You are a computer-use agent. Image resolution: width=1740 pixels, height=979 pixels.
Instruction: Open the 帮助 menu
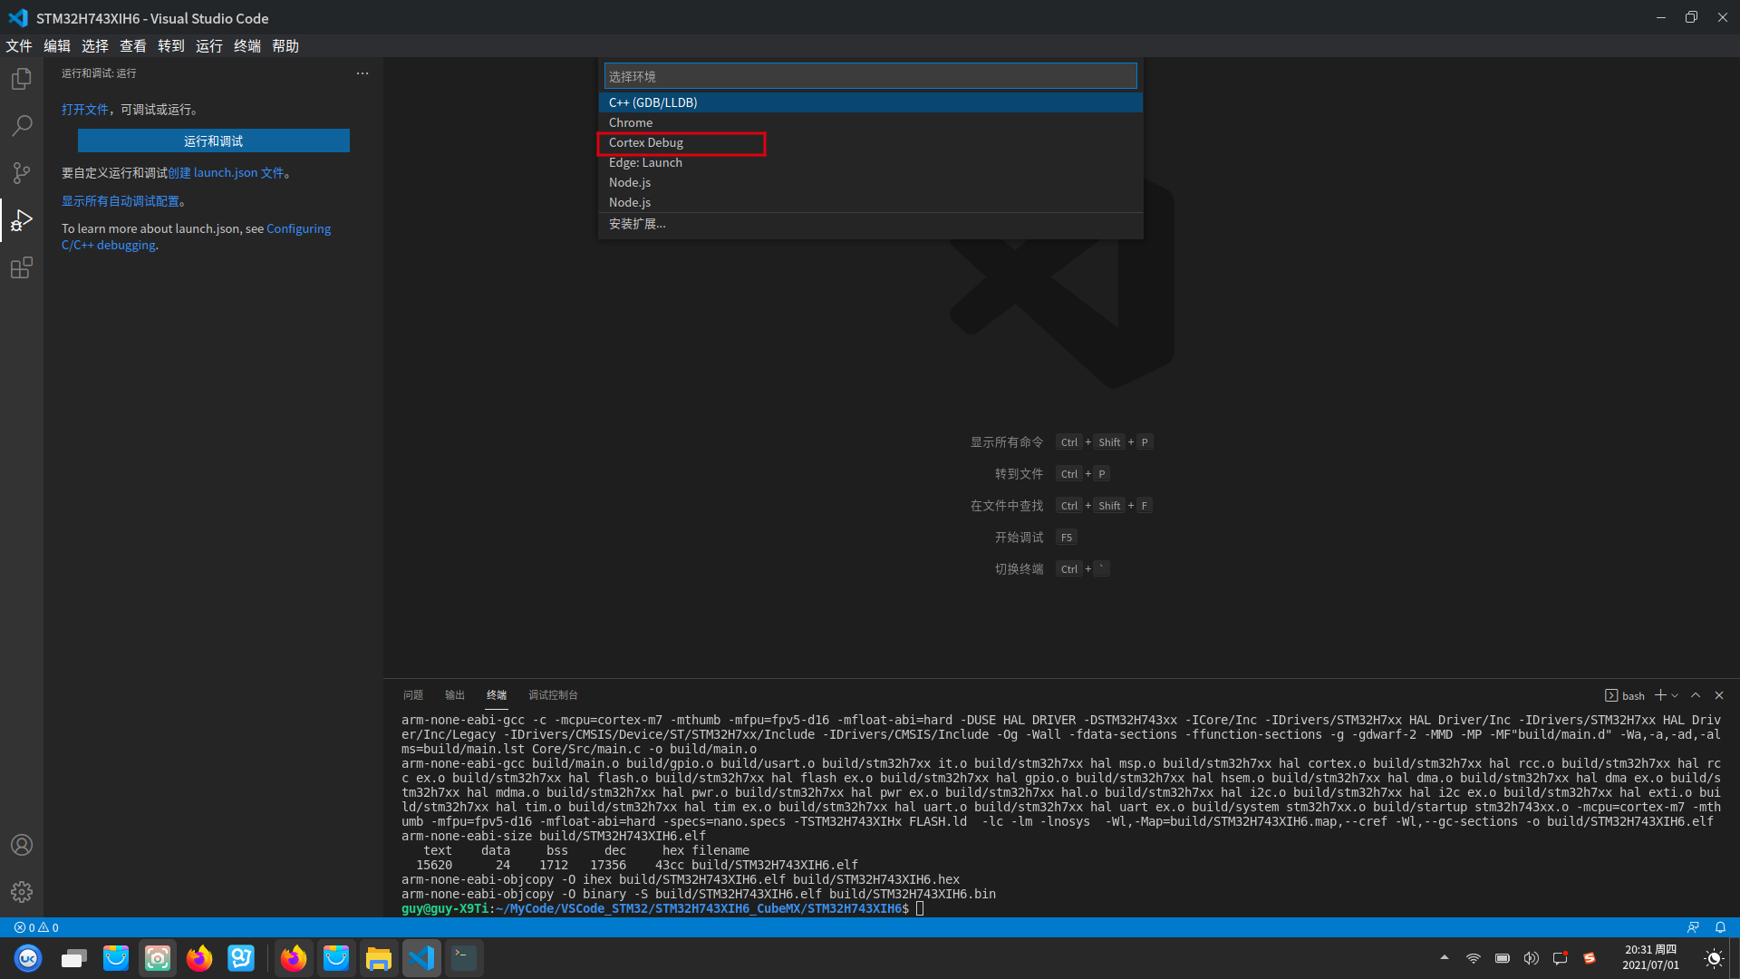coord(285,46)
